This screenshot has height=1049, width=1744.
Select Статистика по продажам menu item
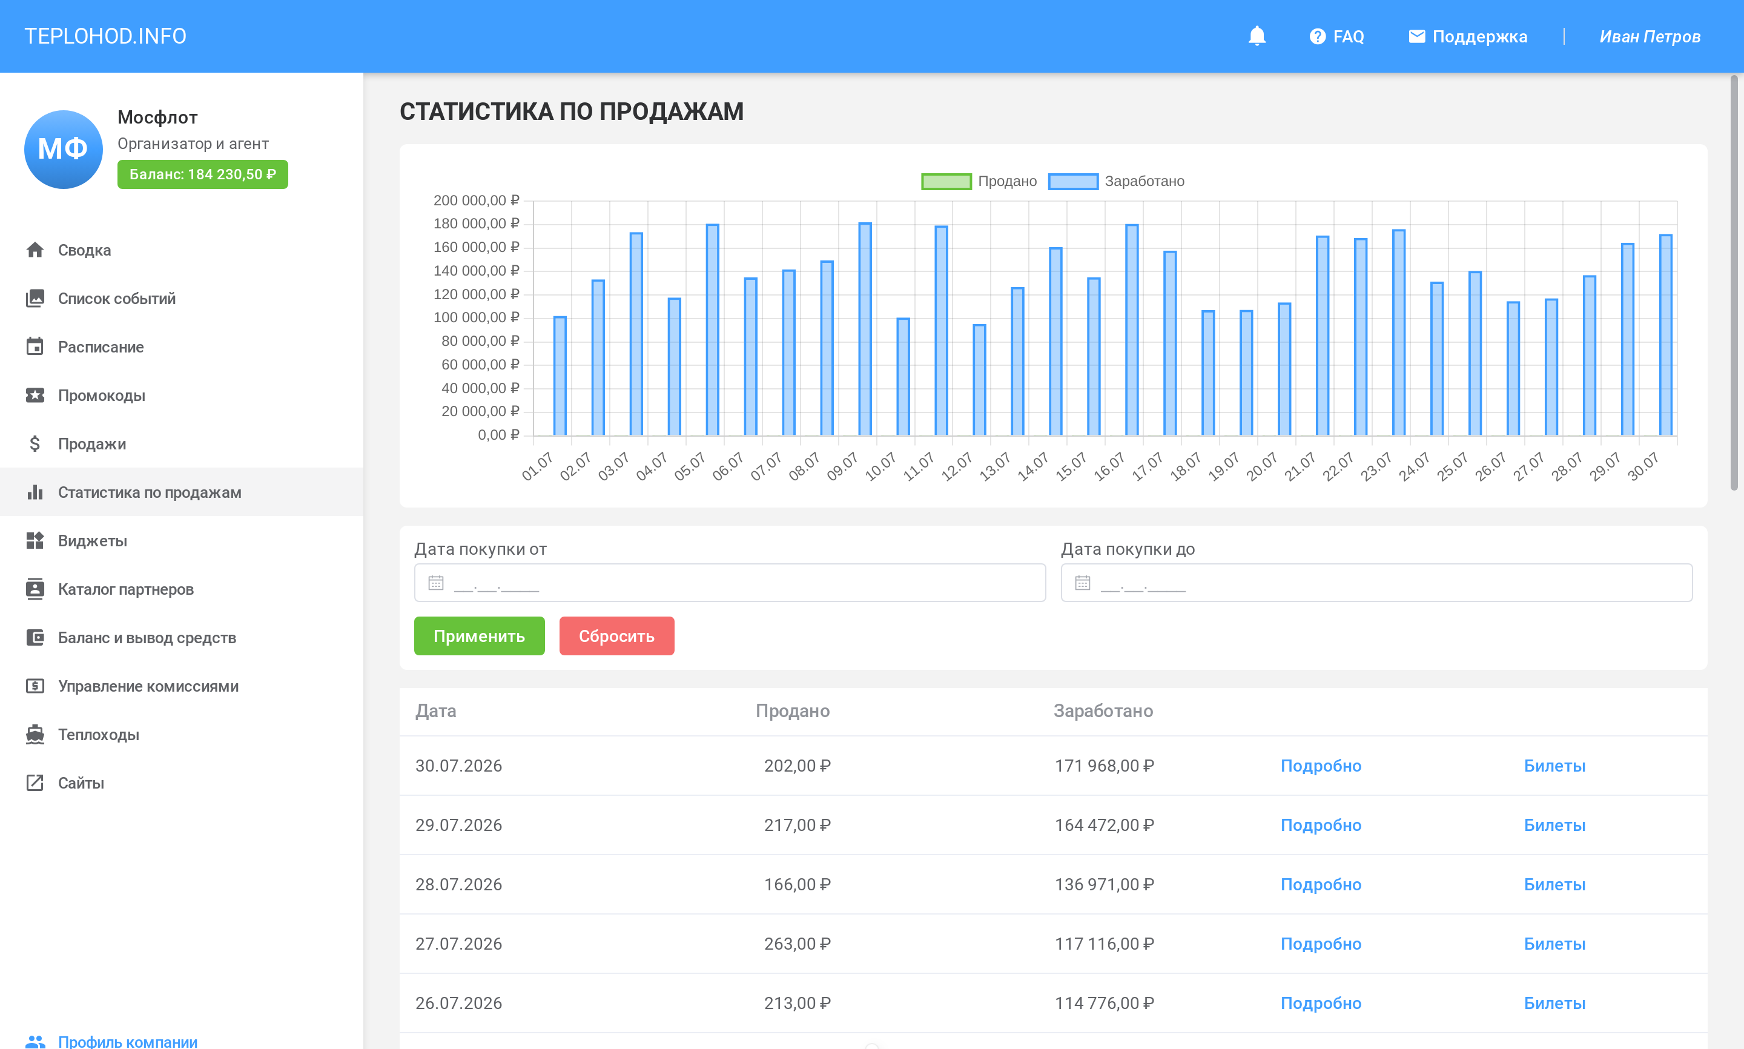pos(182,492)
